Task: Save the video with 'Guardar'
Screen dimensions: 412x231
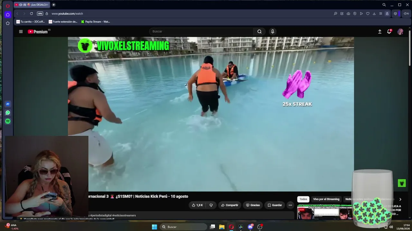Action: click(275, 205)
